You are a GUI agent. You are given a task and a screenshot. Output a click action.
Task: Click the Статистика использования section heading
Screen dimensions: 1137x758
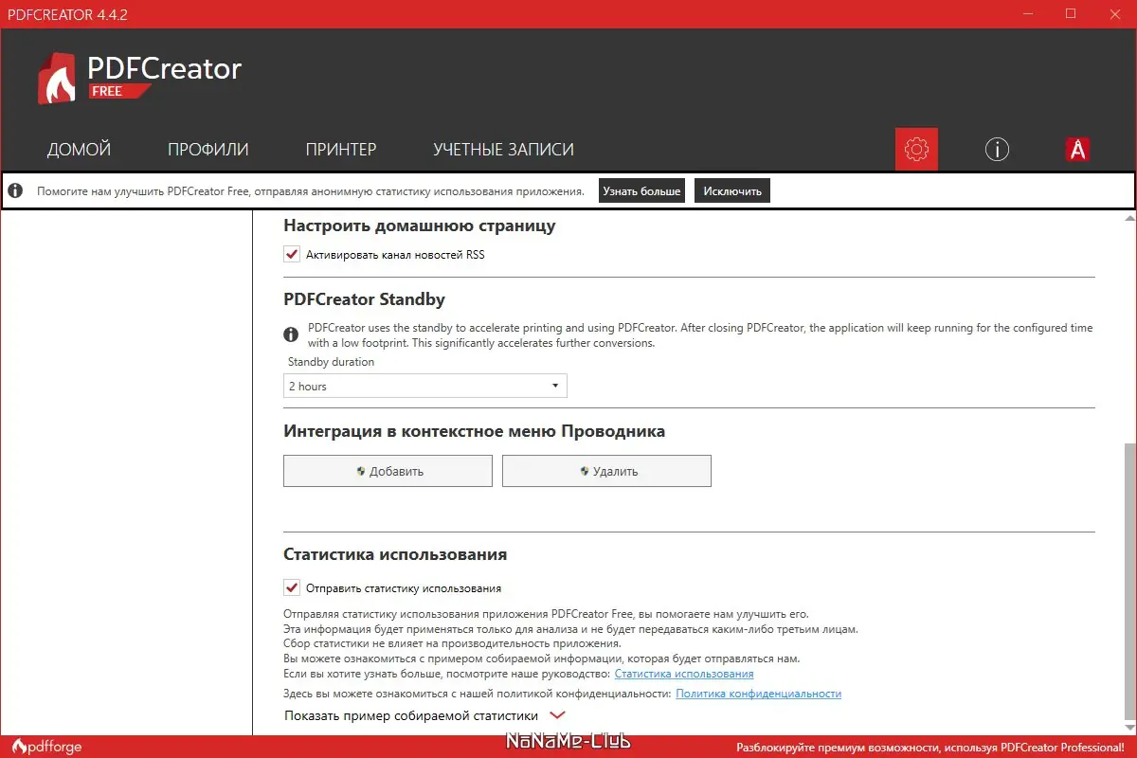[x=395, y=554]
